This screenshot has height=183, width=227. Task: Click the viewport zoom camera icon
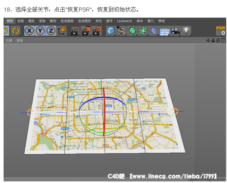[x=213, y=41]
